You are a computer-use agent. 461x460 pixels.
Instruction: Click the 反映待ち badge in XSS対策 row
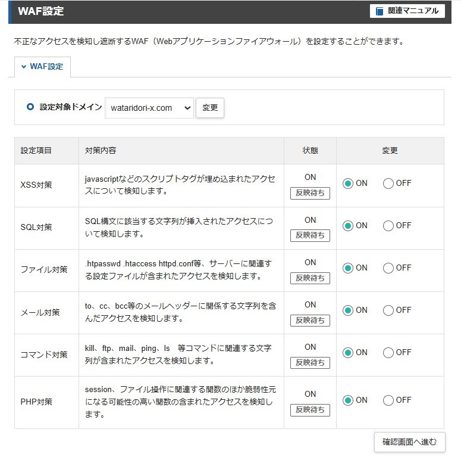(x=310, y=193)
